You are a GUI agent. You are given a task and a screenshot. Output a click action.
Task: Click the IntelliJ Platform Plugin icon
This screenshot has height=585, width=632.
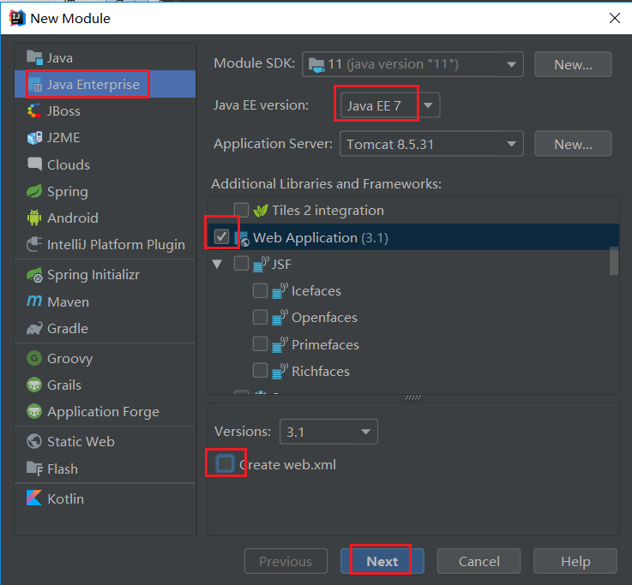tap(34, 244)
